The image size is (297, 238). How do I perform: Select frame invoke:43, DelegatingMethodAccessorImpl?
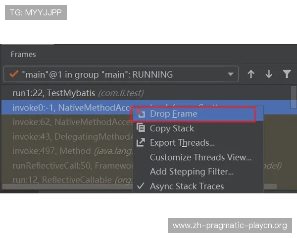click(x=67, y=137)
